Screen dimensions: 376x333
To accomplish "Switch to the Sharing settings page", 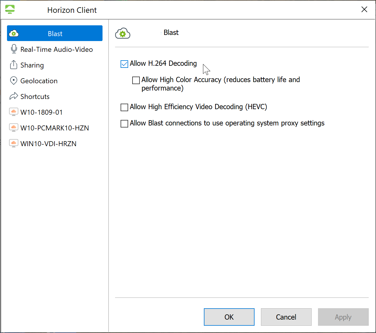I will pos(32,65).
